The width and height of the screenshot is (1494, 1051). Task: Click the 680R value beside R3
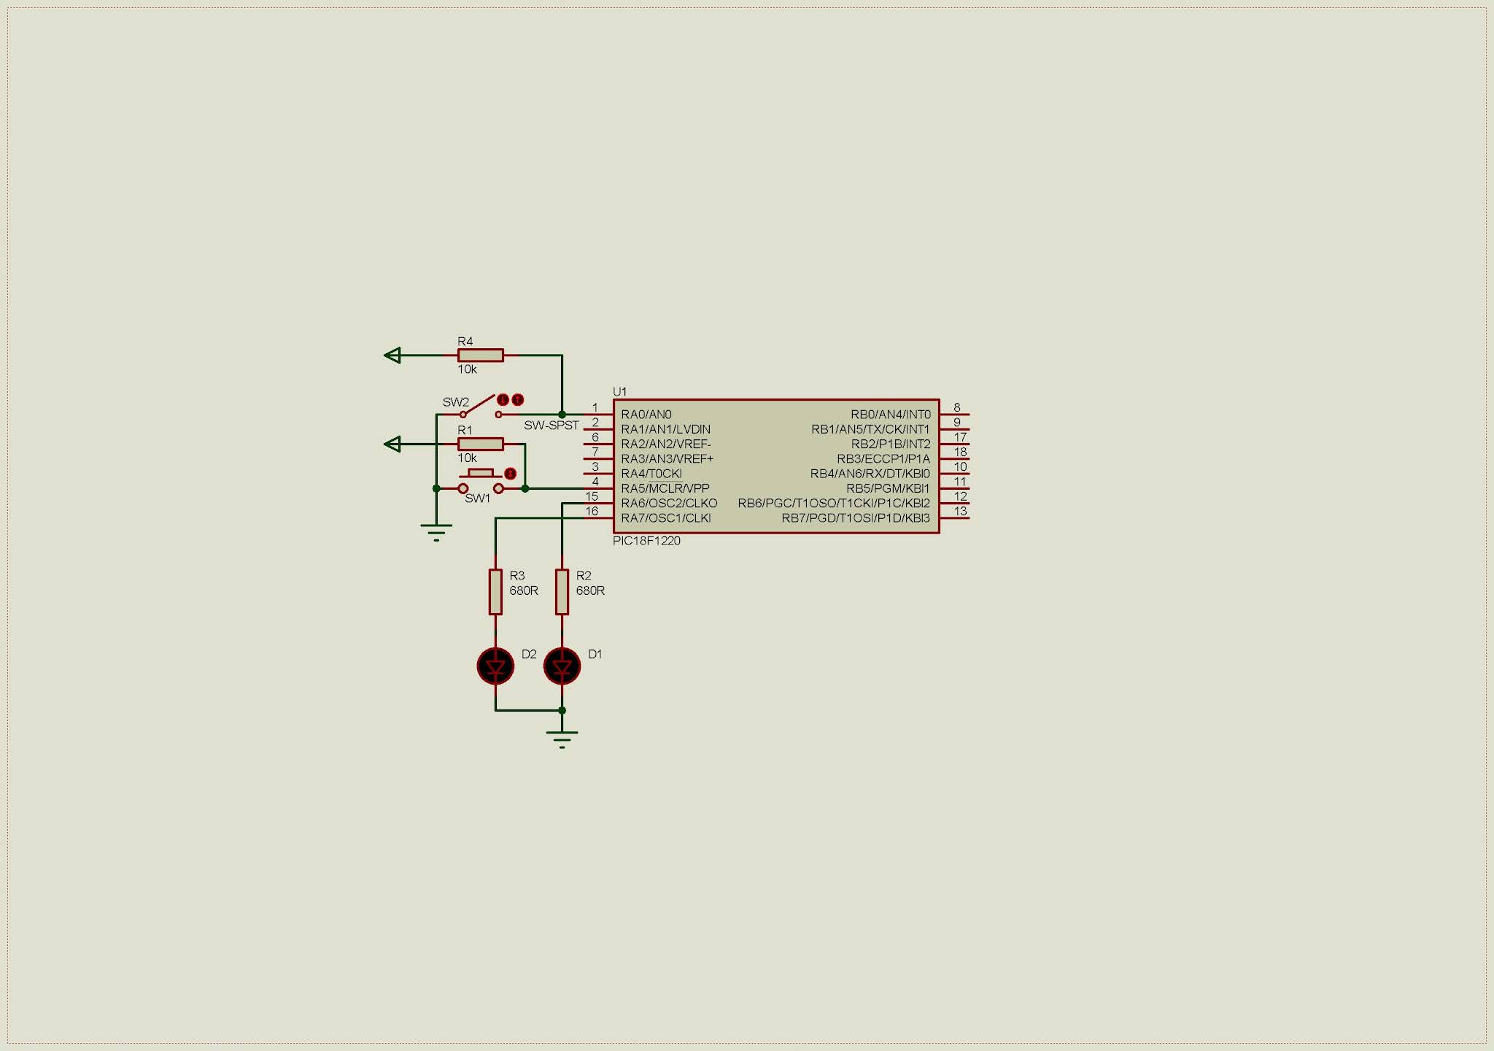(524, 590)
